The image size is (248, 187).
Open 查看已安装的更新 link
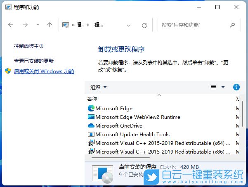point(34,61)
